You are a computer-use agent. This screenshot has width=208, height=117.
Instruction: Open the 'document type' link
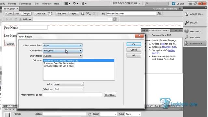(169, 47)
